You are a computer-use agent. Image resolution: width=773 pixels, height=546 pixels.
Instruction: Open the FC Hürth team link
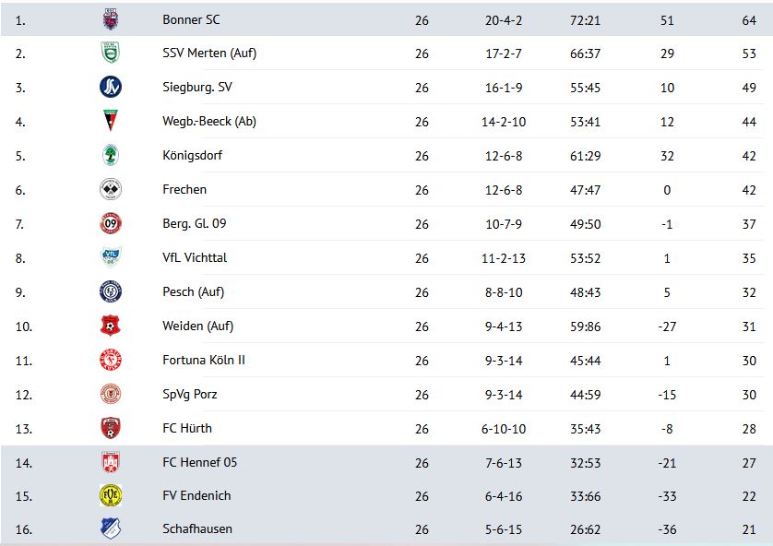pos(187,428)
